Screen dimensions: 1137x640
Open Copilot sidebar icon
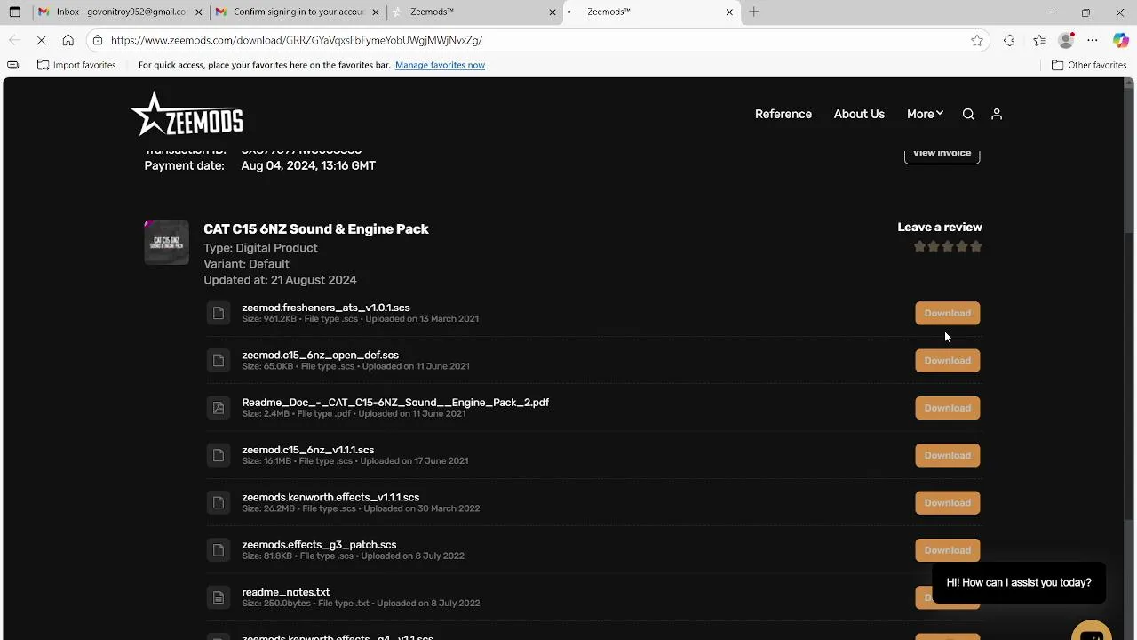[1120, 40]
